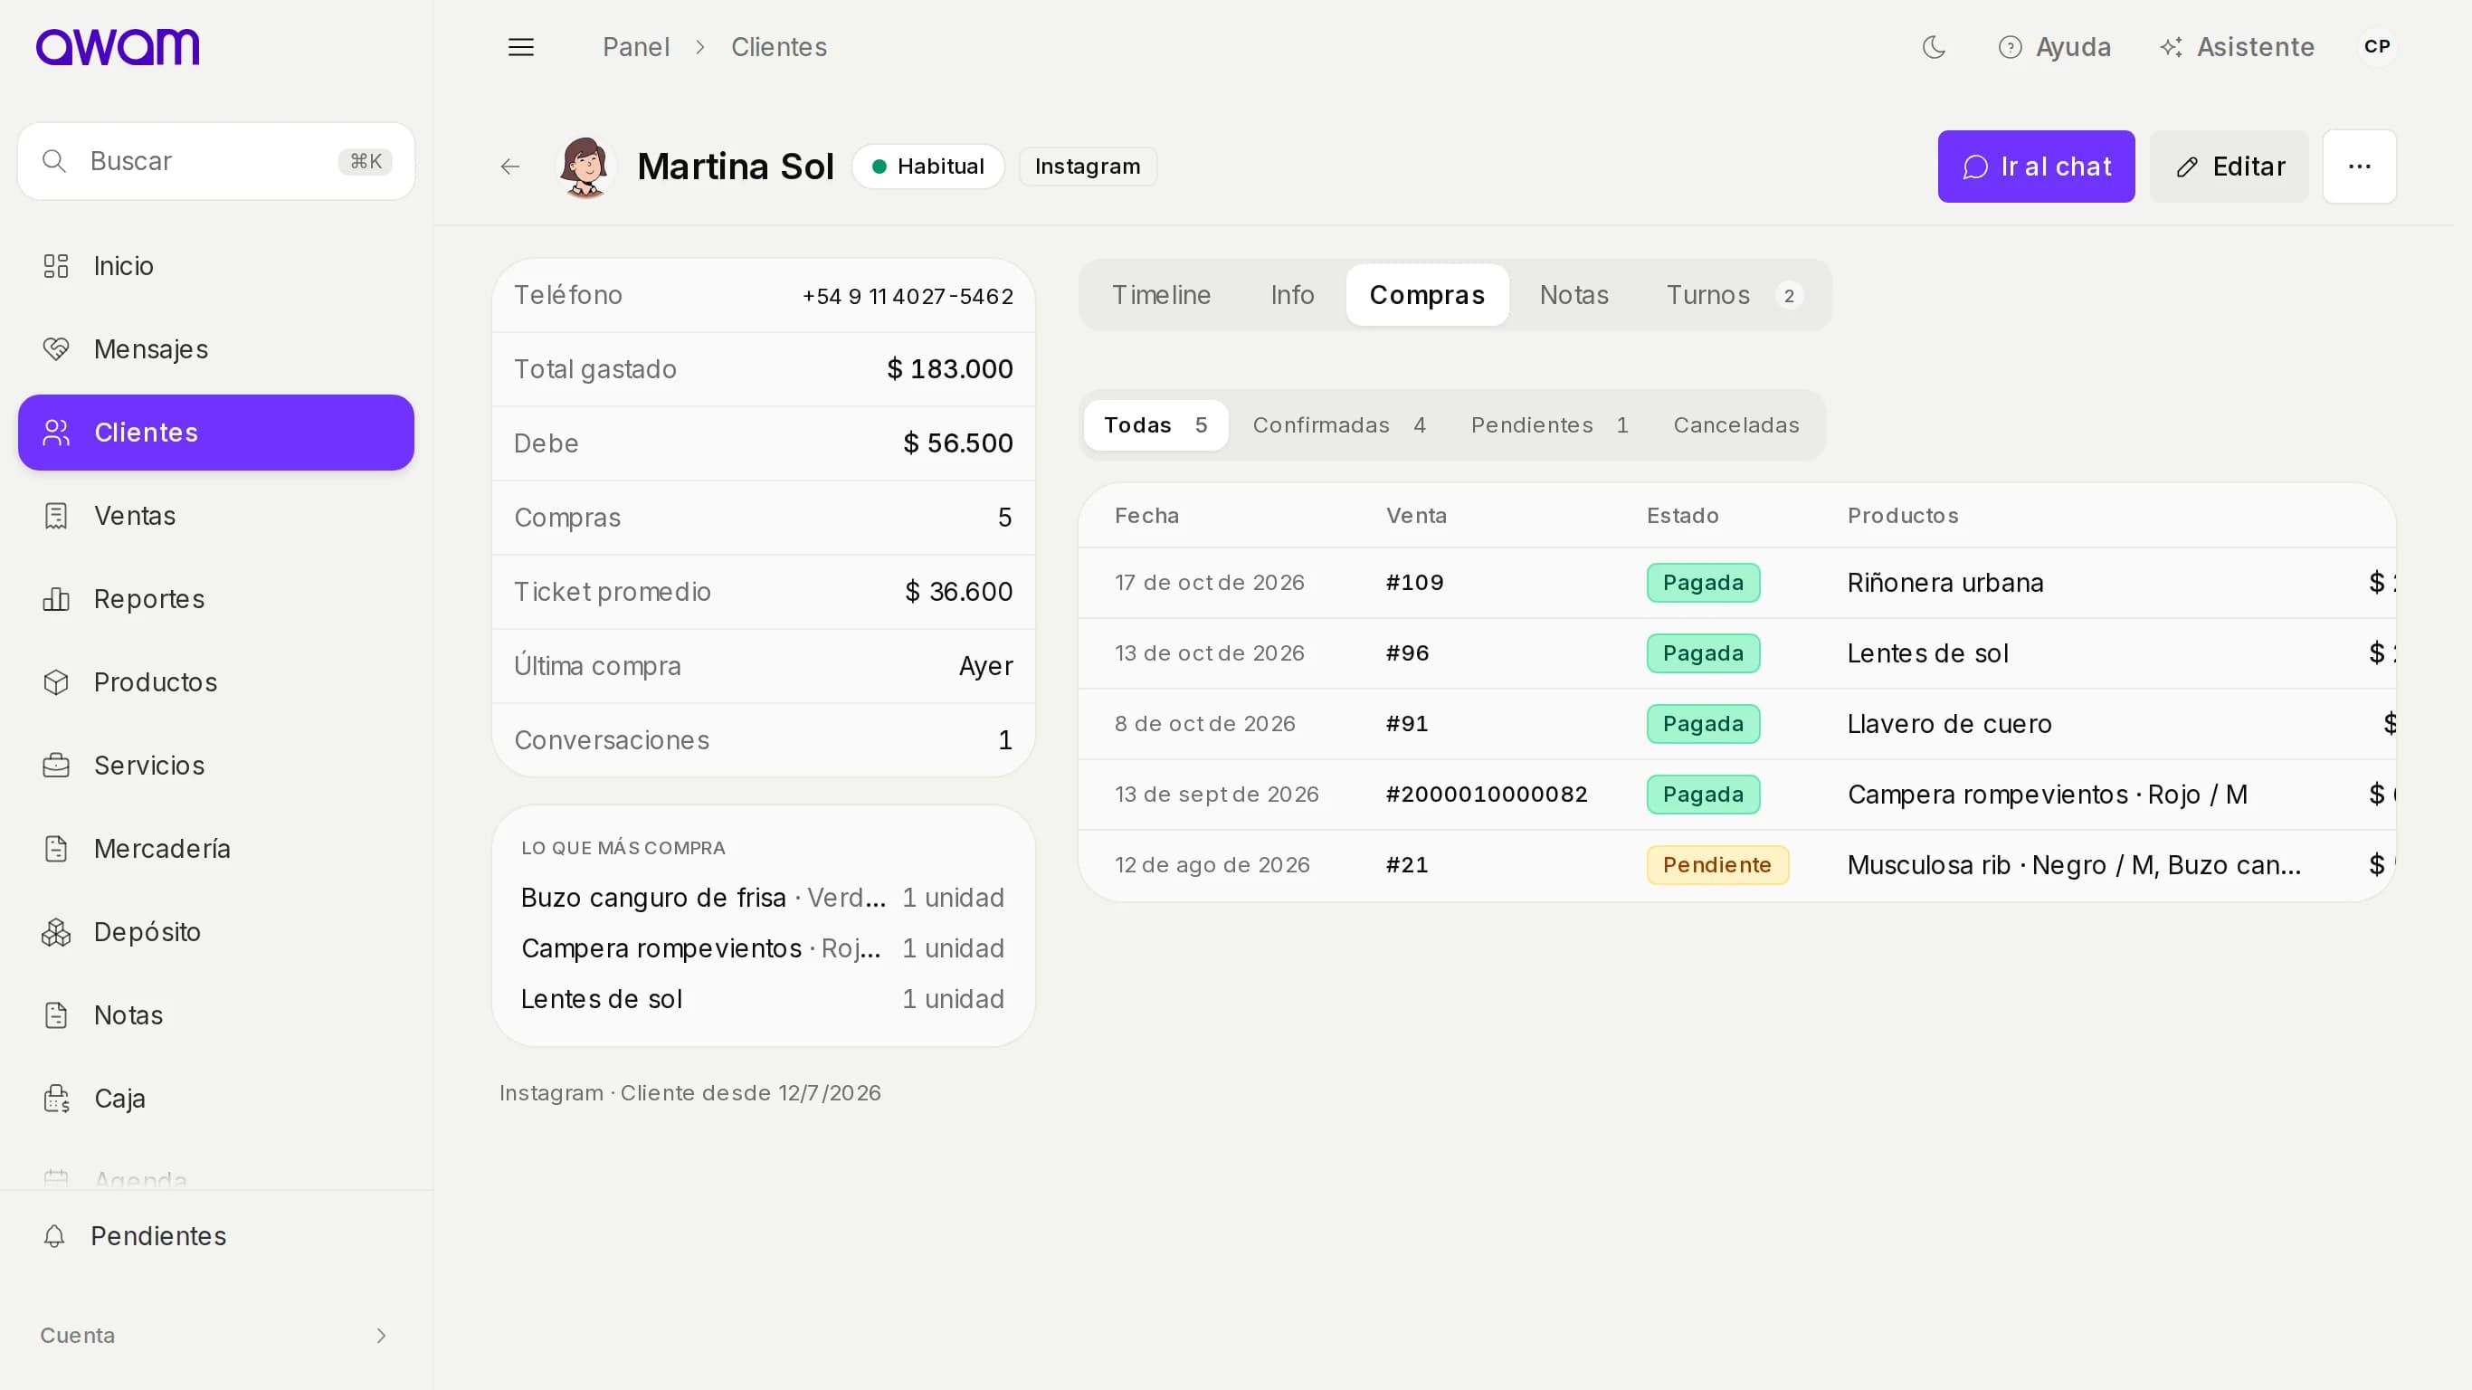Open Ventas in the sidebar
This screenshot has height=1390, width=2472.
[x=216, y=516]
